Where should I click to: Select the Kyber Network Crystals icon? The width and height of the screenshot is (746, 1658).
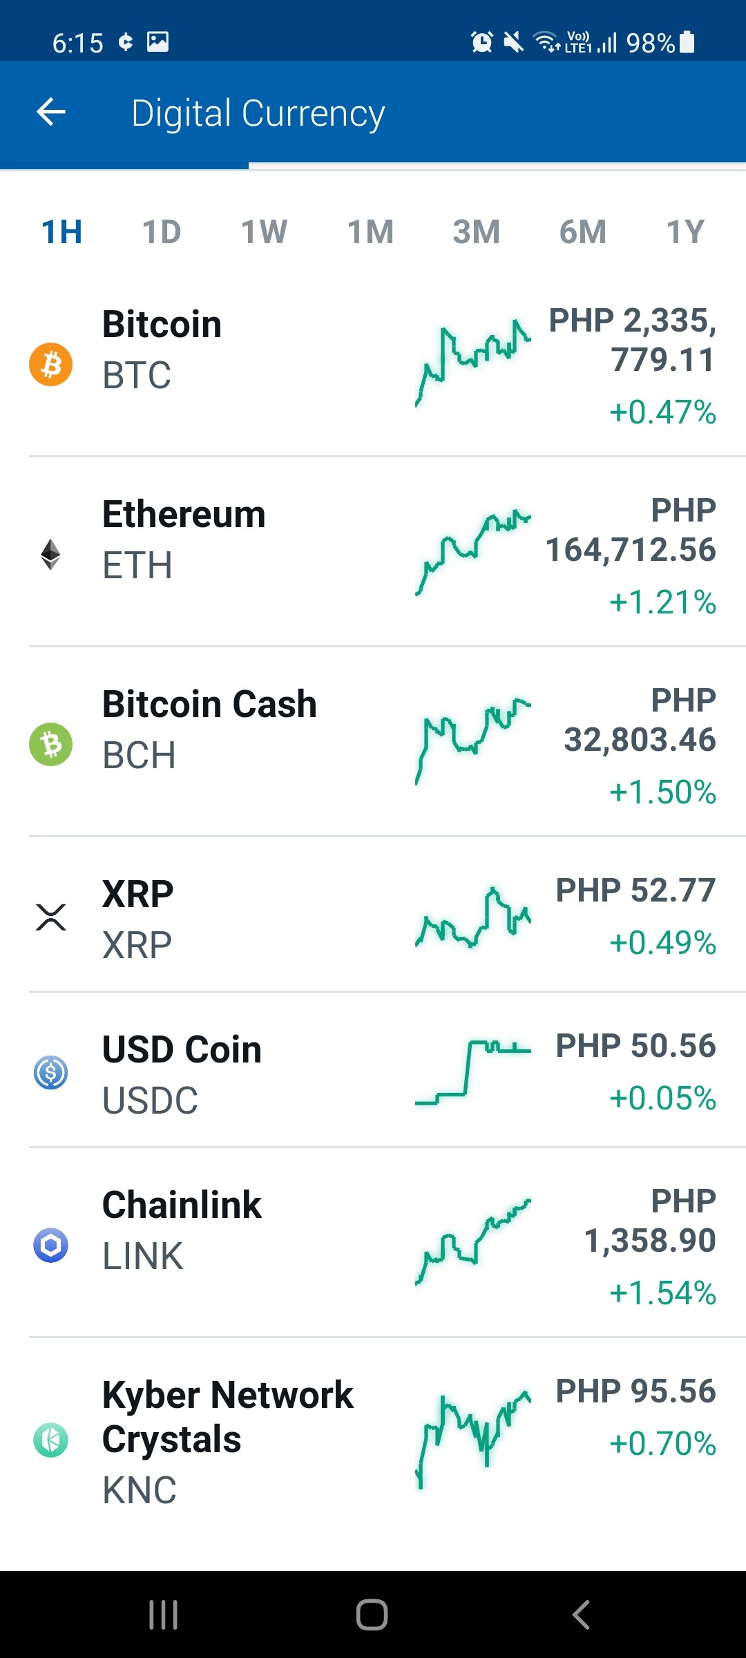(x=50, y=1440)
